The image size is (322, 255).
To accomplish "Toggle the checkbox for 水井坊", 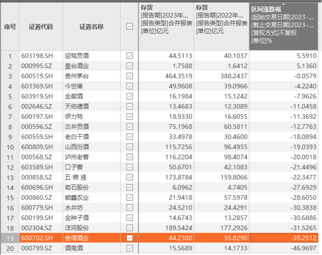I will click(130, 208).
